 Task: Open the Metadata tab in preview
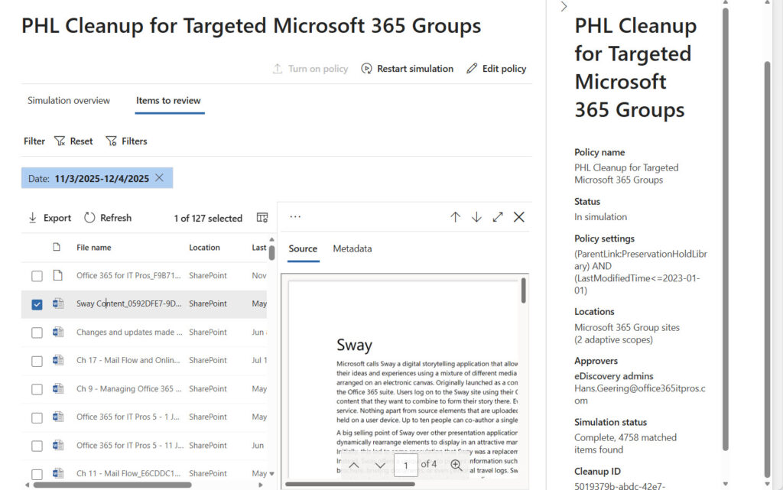point(353,249)
